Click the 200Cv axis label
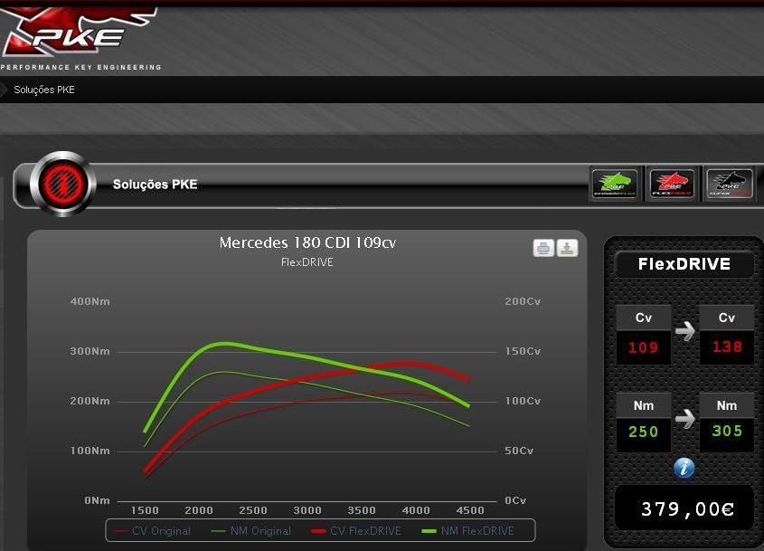The image size is (764, 551). pos(523,301)
